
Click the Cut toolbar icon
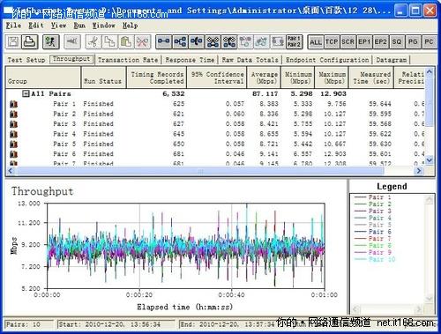[93, 41]
